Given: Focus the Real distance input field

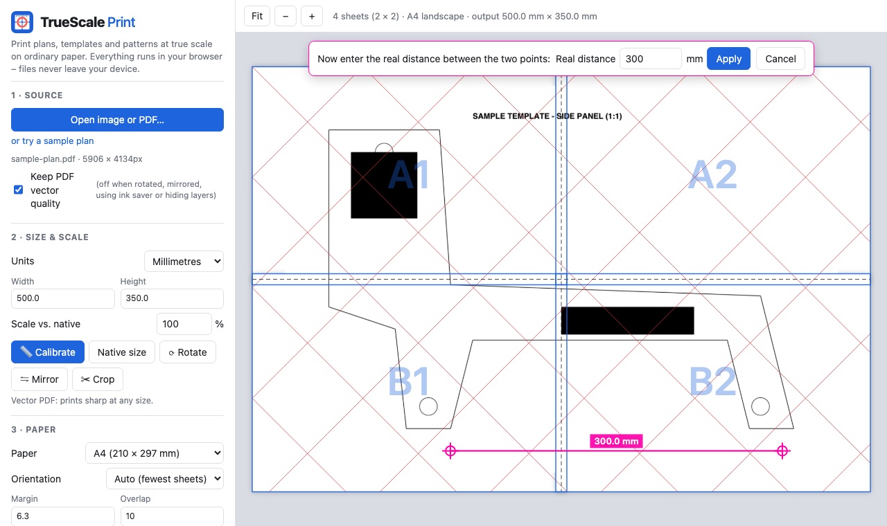Looking at the screenshot, I should tap(651, 59).
